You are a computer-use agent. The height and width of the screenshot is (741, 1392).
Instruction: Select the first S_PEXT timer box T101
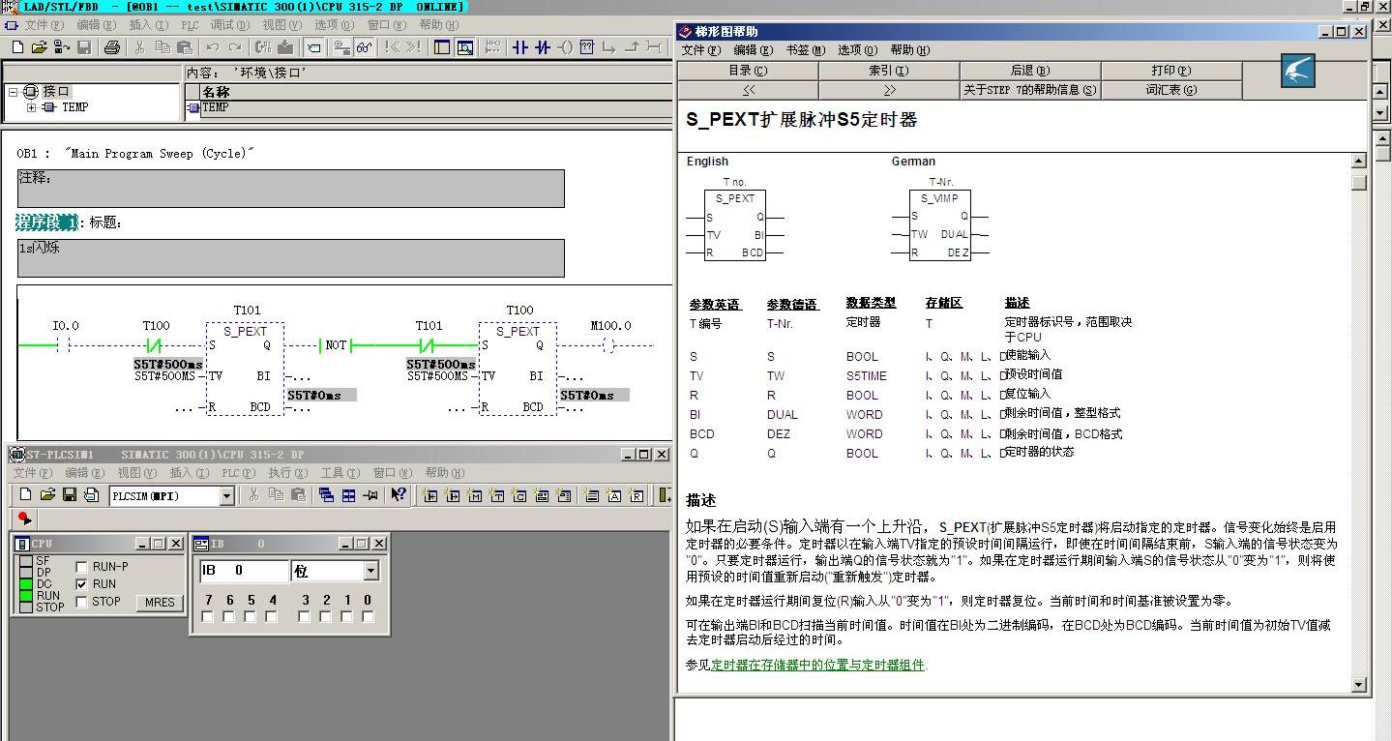pyautogui.click(x=245, y=369)
